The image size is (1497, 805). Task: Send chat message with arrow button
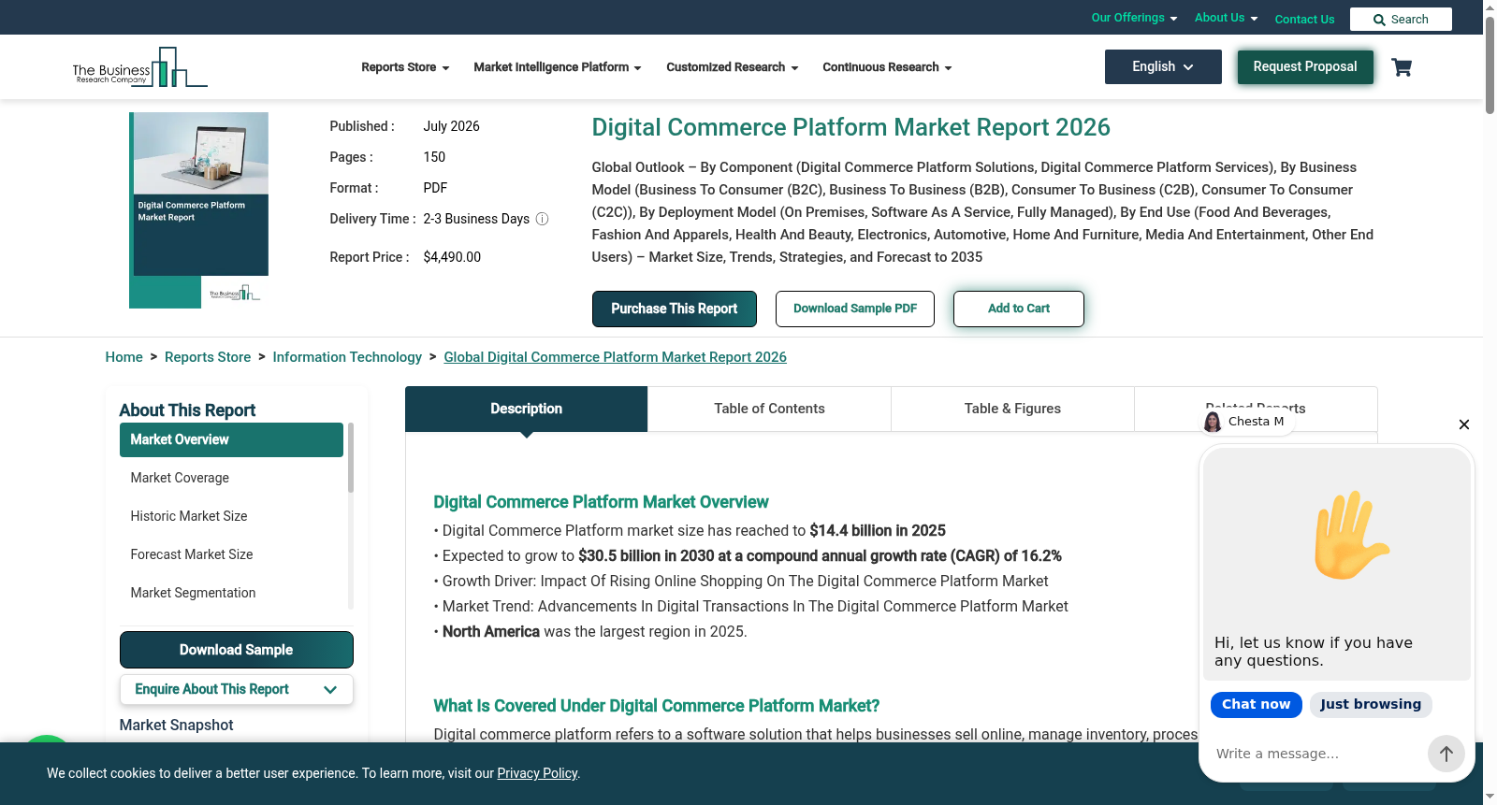[1446, 754]
